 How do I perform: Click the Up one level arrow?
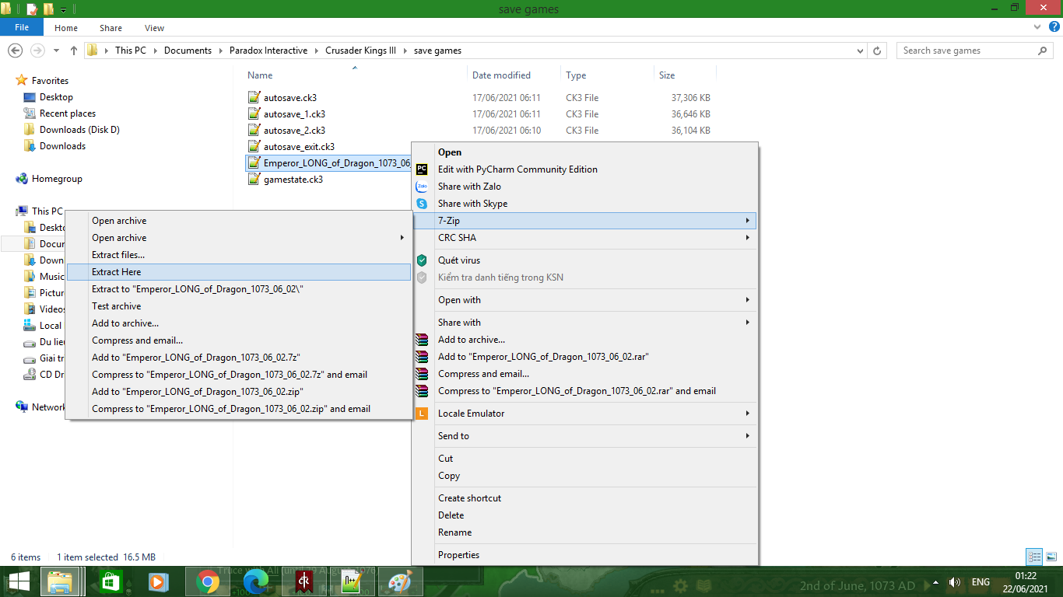(x=74, y=51)
